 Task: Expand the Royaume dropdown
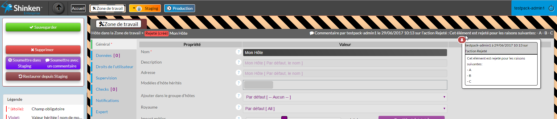pos(345,109)
